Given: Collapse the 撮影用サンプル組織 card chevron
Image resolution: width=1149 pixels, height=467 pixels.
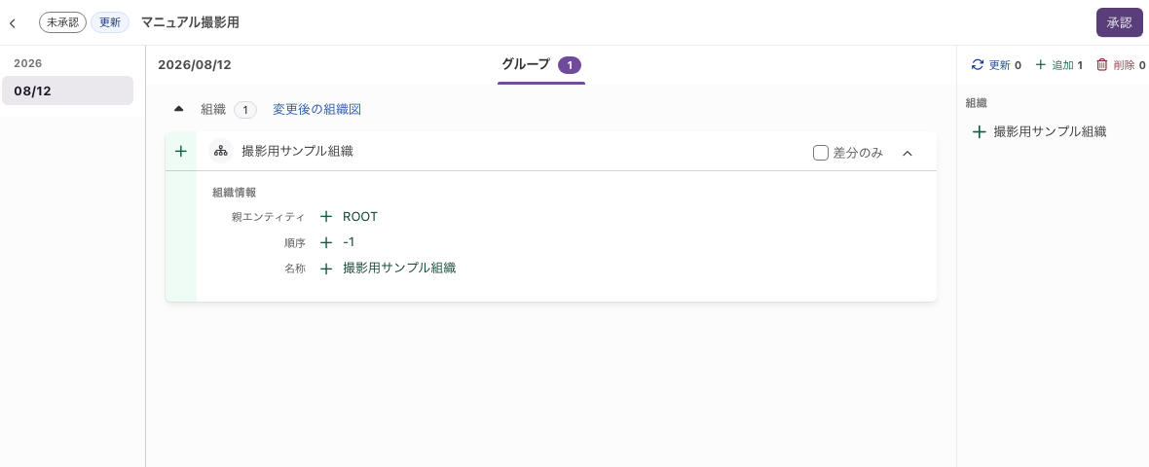Looking at the screenshot, I should click(908, 153).
